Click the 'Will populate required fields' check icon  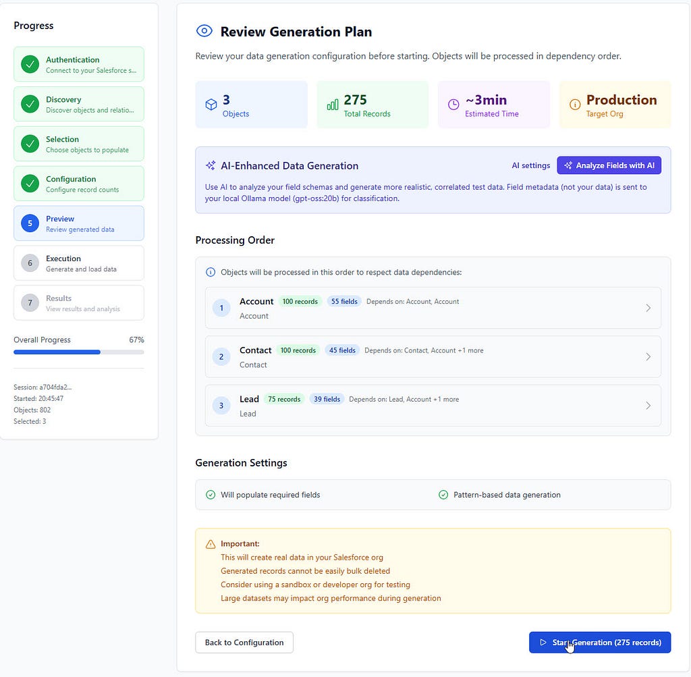pyautogui.click(x=211, y=495)
